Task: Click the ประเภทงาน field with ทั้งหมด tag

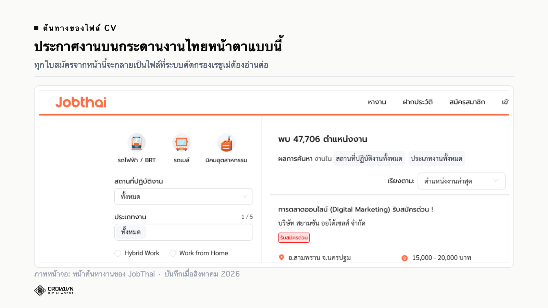Action: coord(184,232)
